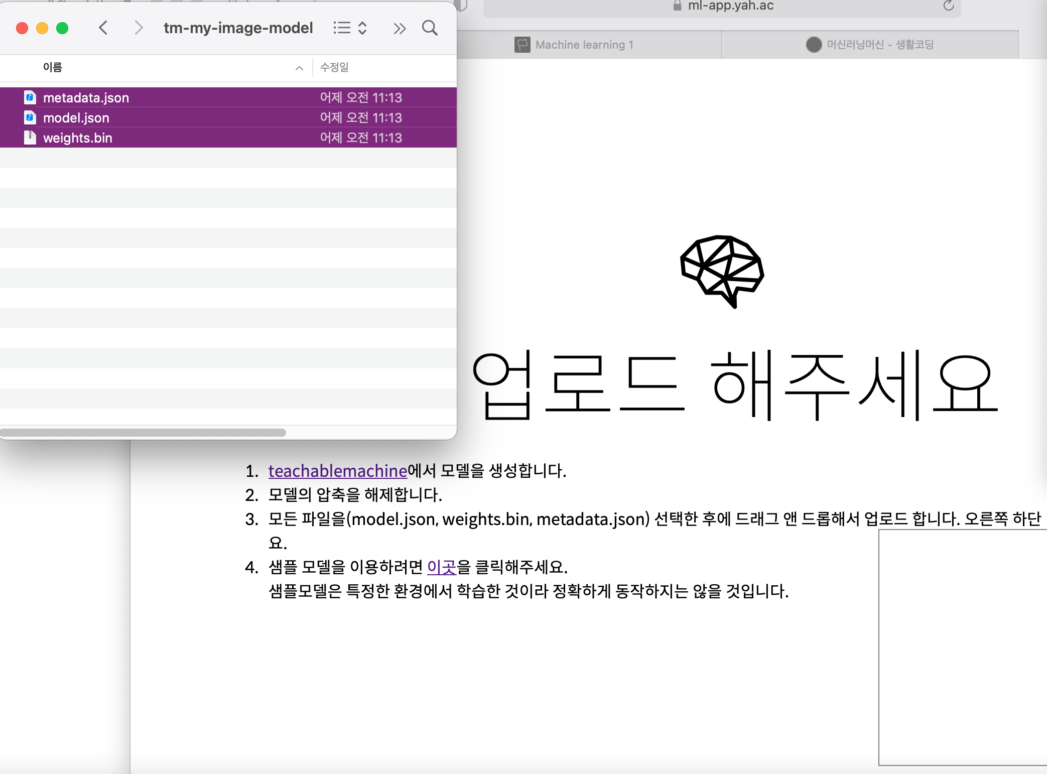Click the weights.bin file icon

click(30, 138)
